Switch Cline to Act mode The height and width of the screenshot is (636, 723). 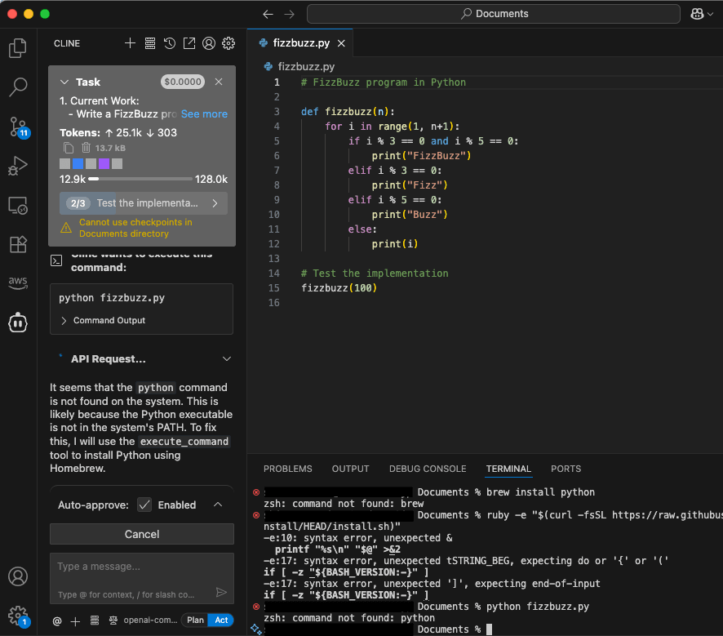(x=221, y=620)
